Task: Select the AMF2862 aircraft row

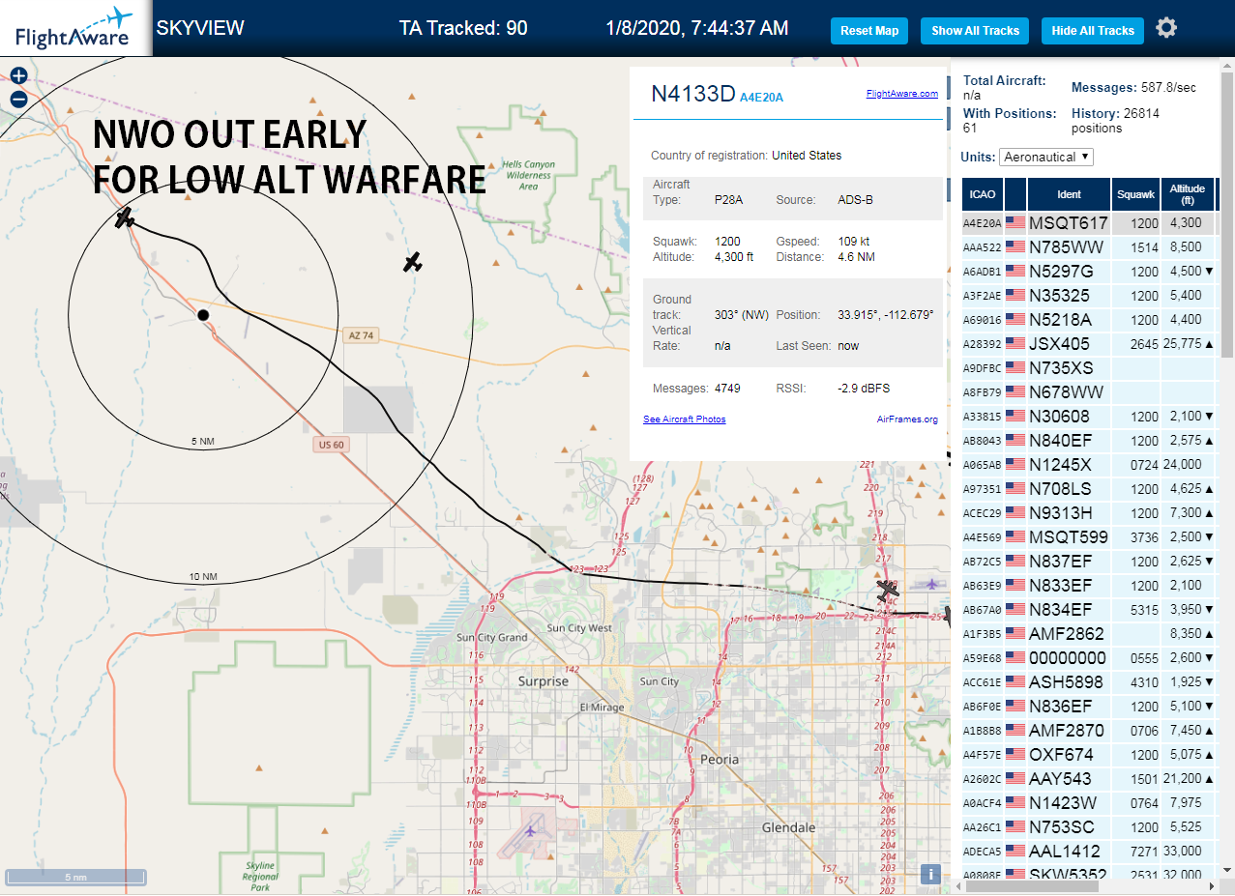Action: (1089, 634)
